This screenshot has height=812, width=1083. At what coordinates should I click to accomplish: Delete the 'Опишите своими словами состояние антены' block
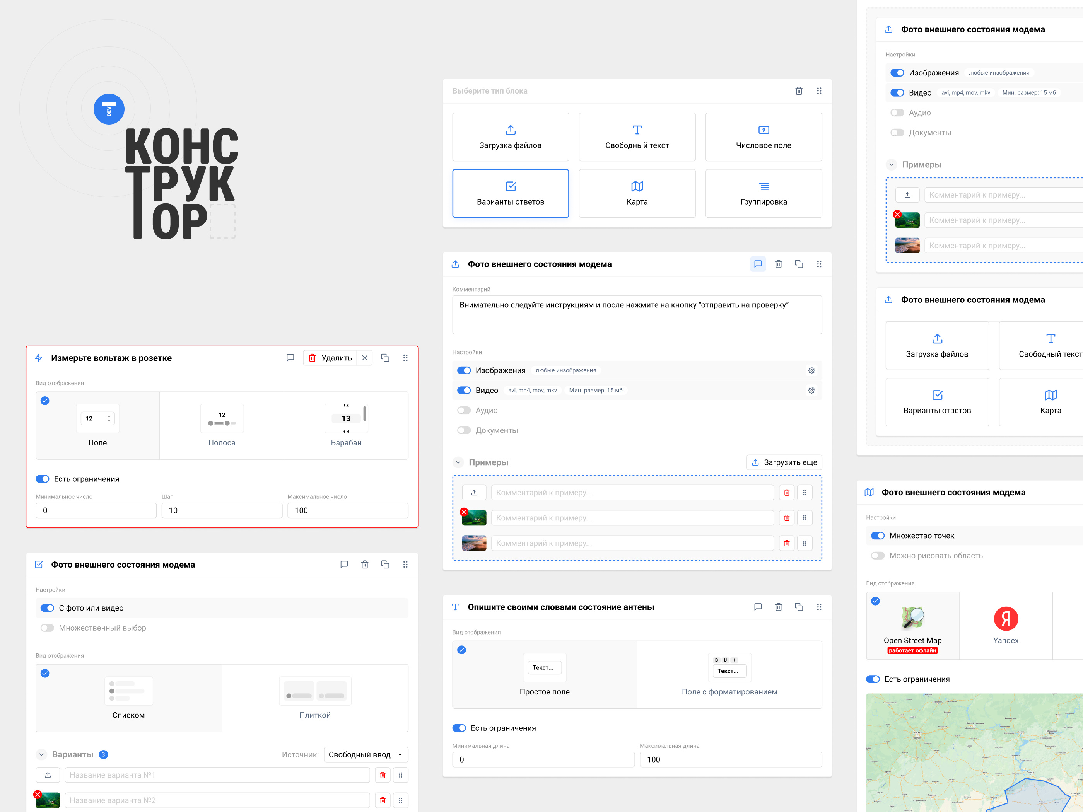(778, 607)
